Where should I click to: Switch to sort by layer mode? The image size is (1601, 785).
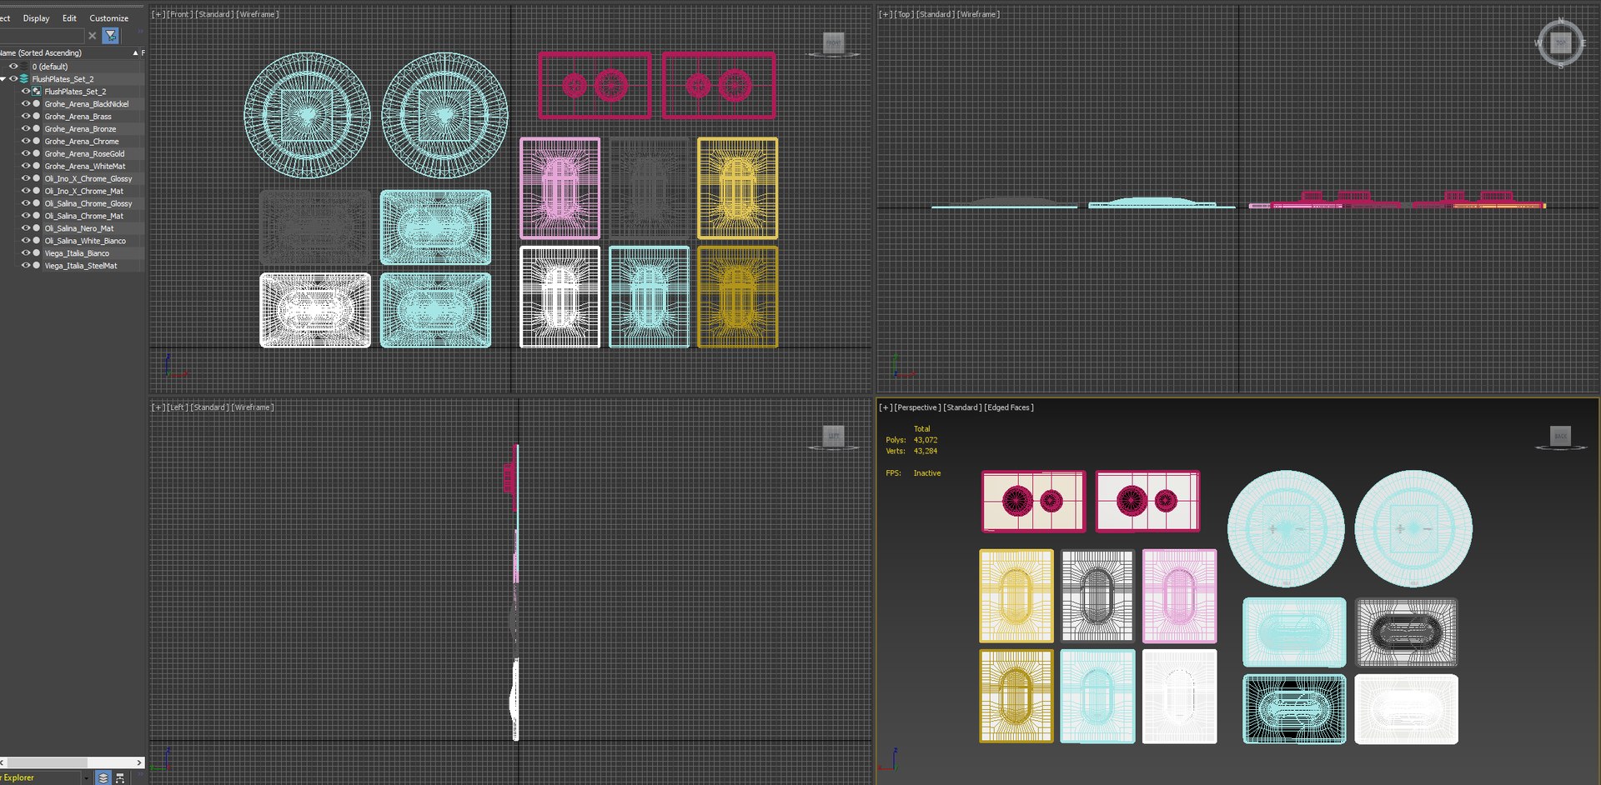tap(103, 777)
